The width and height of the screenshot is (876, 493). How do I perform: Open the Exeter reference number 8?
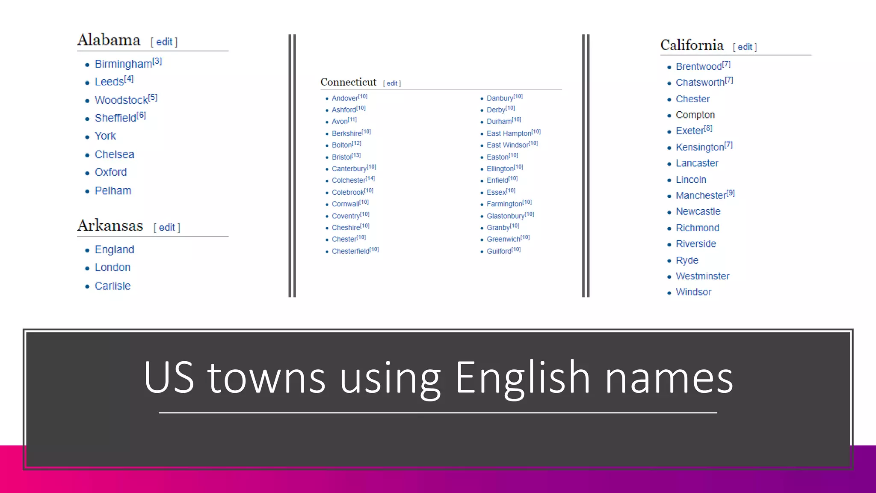click(708, 128)
